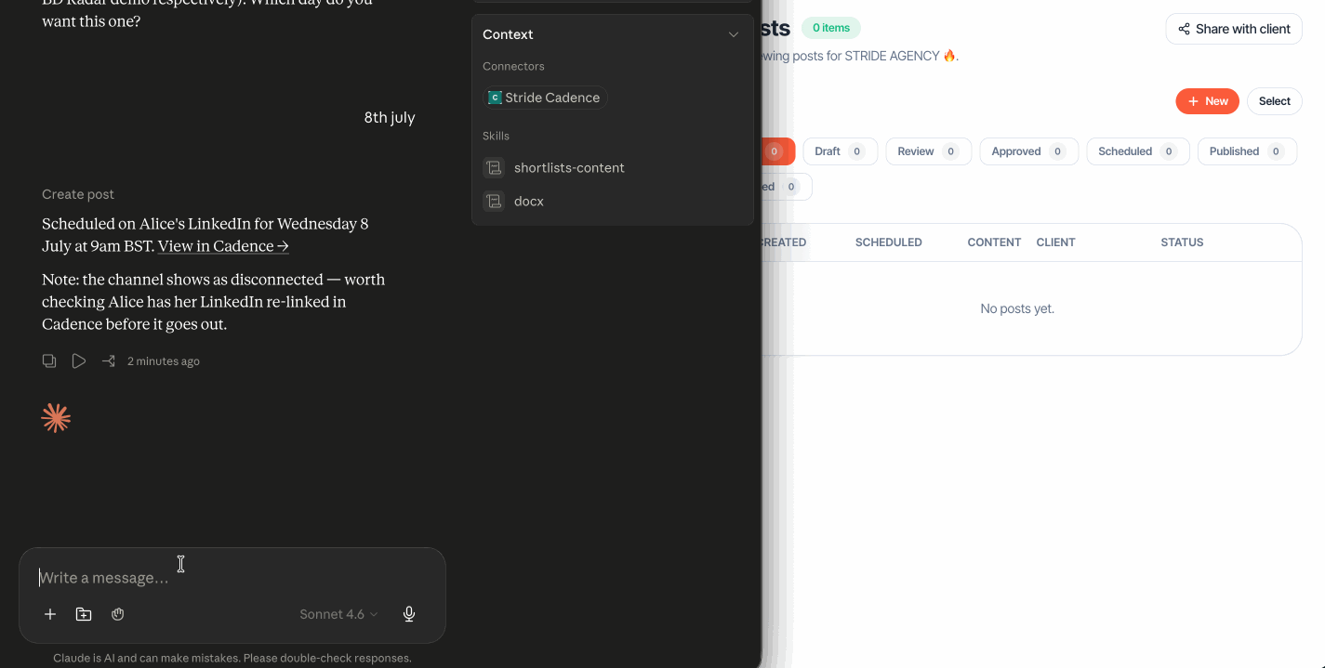Filter posts by Review status
The width and height of the screenshot is (1325, 668).
tap(928, 151)
